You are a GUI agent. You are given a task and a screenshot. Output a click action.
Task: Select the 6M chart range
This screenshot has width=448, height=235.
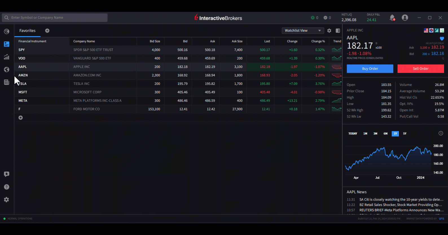(385, 134)
